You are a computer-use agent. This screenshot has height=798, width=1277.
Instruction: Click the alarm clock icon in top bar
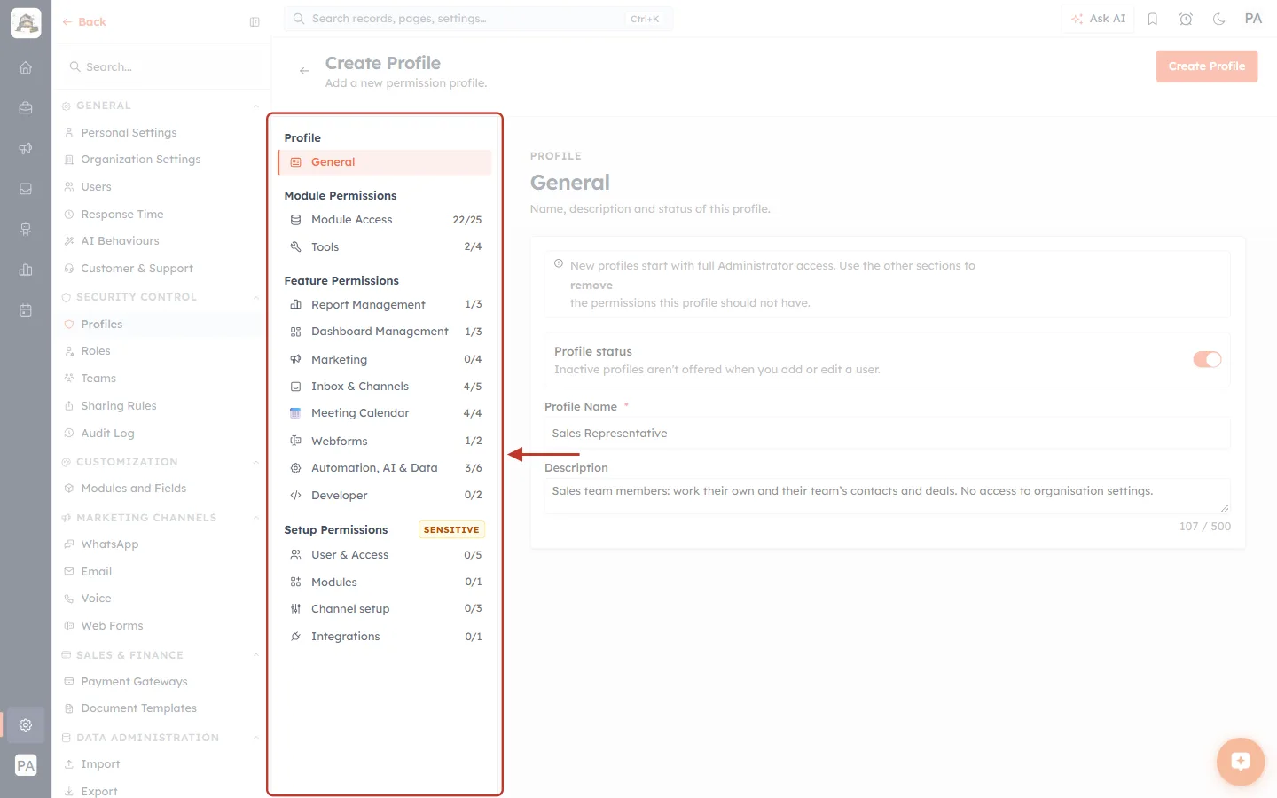[x=1186, y=19]
